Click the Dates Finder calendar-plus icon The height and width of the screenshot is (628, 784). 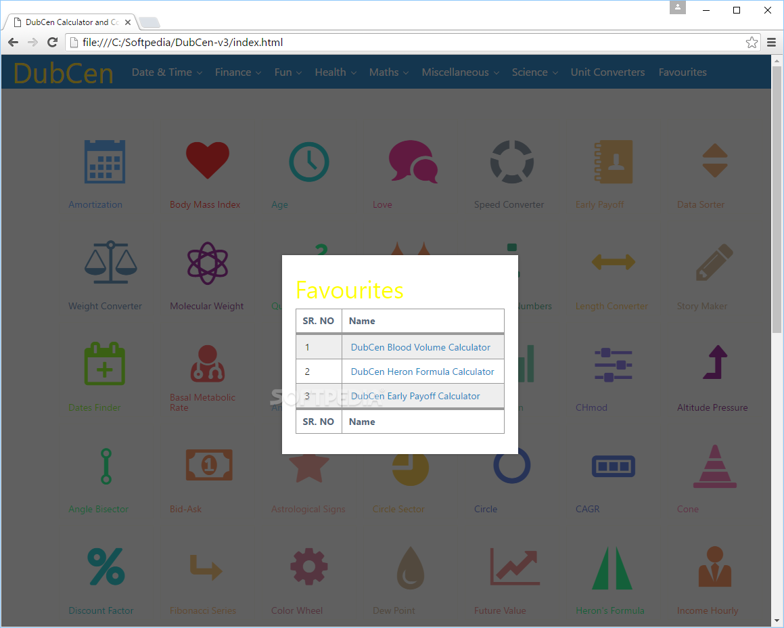point(104,364)
